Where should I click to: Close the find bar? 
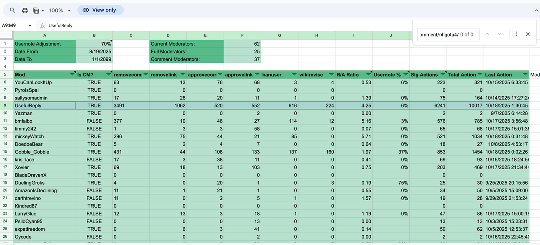click(x=528, y=34)
